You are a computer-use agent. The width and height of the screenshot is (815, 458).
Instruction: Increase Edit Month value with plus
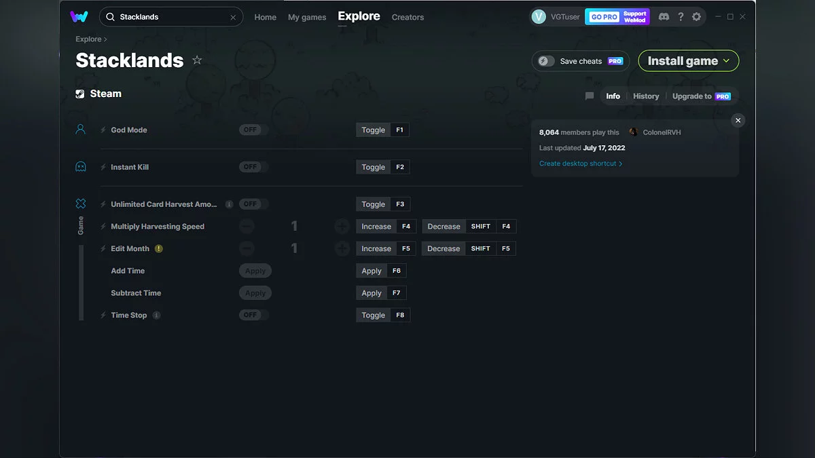coord(342,248)
